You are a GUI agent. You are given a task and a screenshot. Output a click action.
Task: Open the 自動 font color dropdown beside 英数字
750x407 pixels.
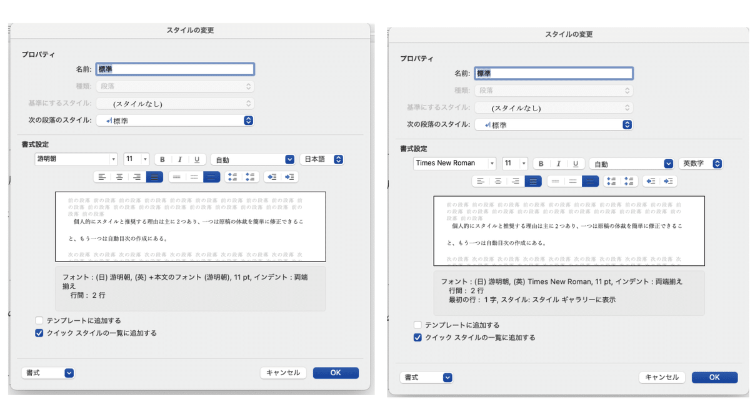pos(631,164)
